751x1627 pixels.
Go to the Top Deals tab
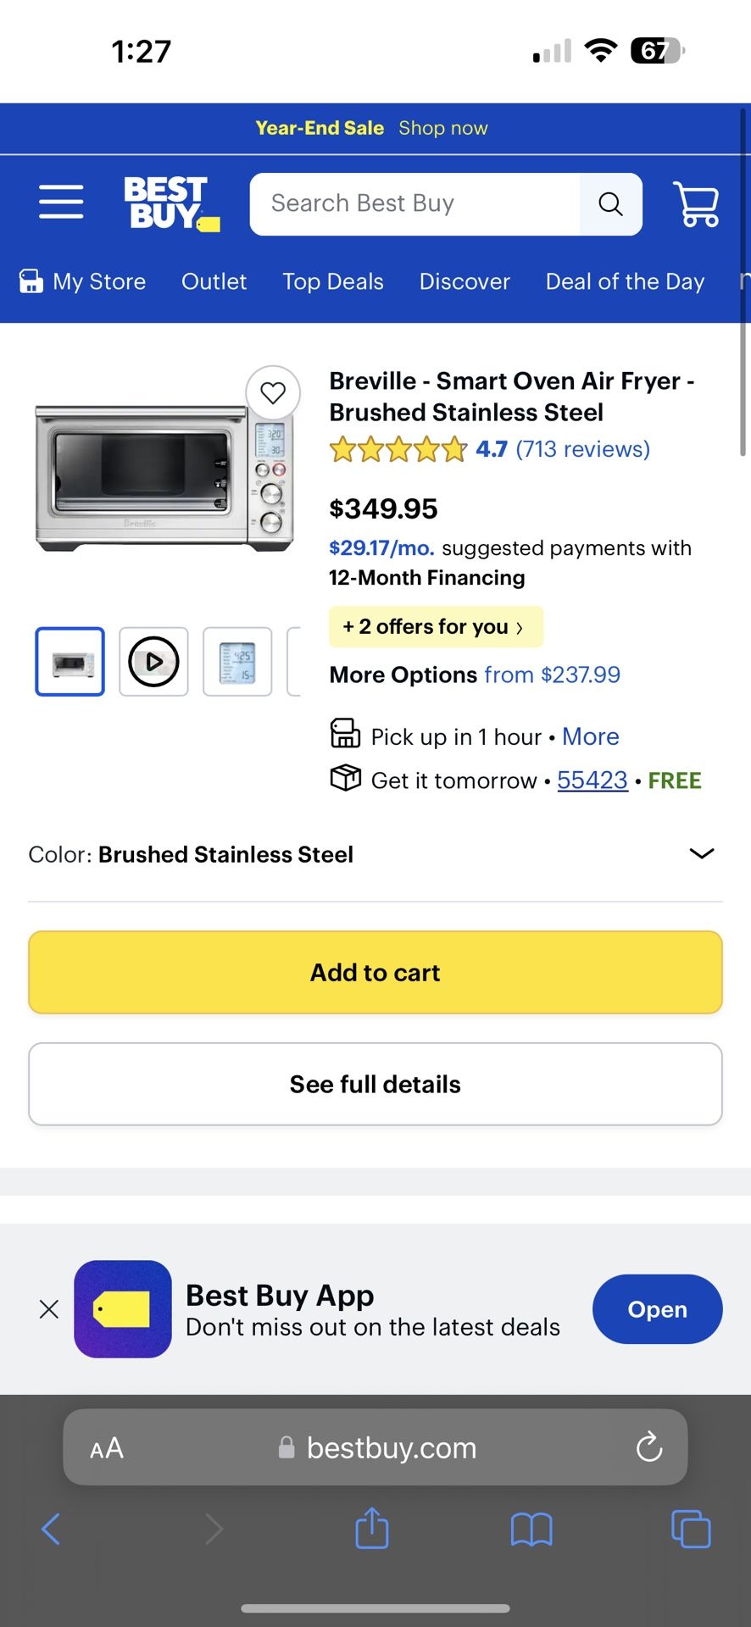pyautogui.click(x=333, y=281)
